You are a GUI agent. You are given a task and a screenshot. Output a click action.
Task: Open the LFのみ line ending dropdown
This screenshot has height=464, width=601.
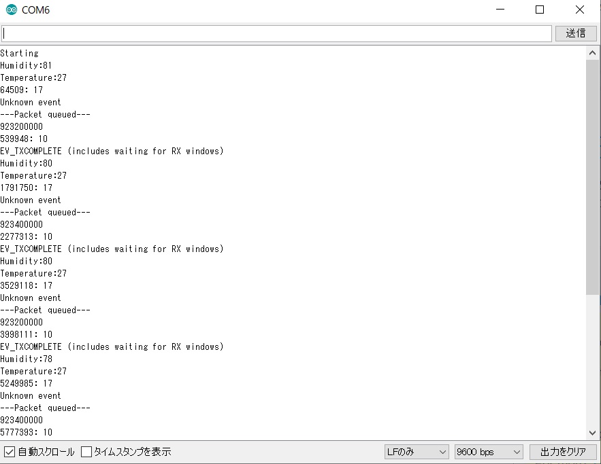(417, 452)
